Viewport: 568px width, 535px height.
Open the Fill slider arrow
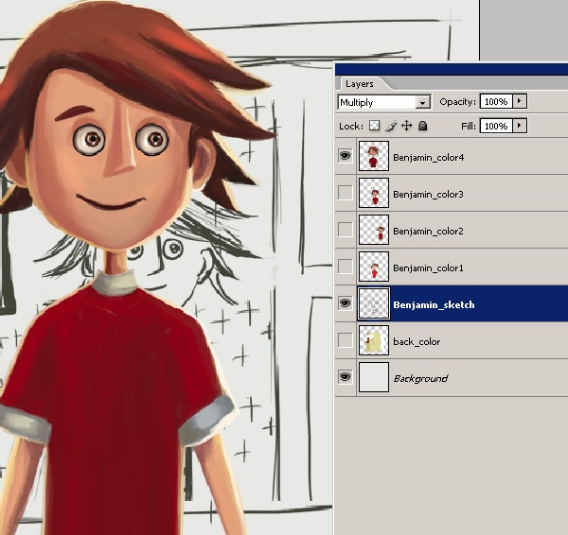pyautogui.click(x=520, y=126)
